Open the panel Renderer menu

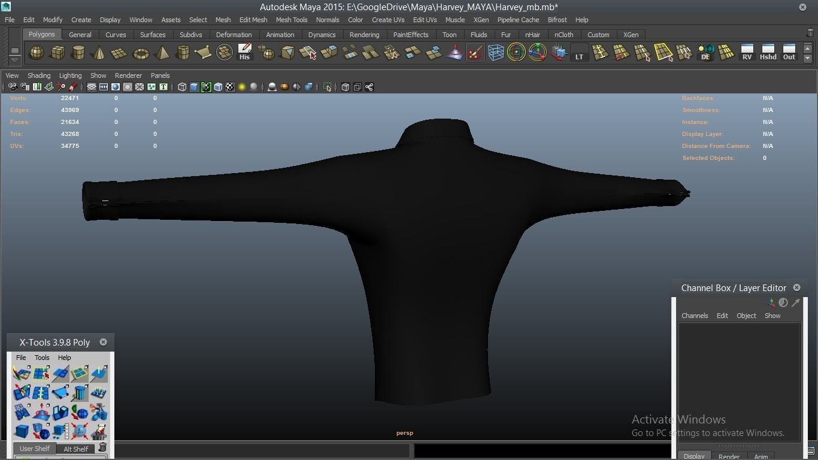tap(128, 75)
